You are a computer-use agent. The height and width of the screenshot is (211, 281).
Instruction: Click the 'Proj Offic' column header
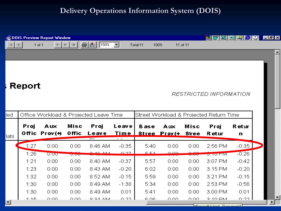click(x=29, y=130)
